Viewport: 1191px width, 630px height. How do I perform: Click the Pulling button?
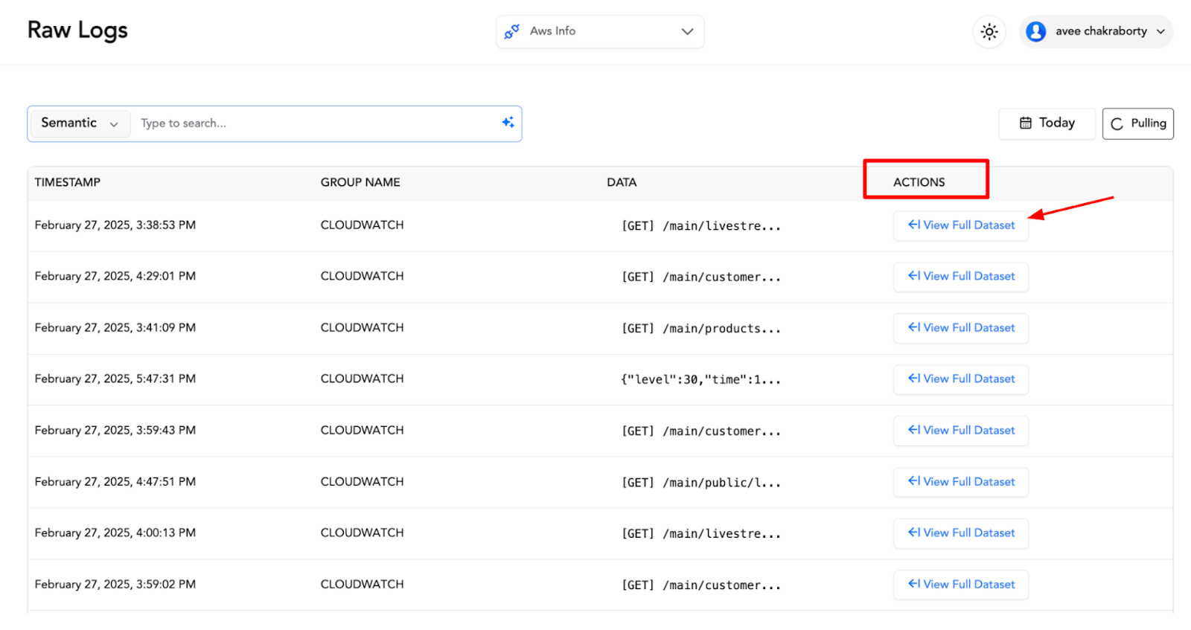(1138, 123)
